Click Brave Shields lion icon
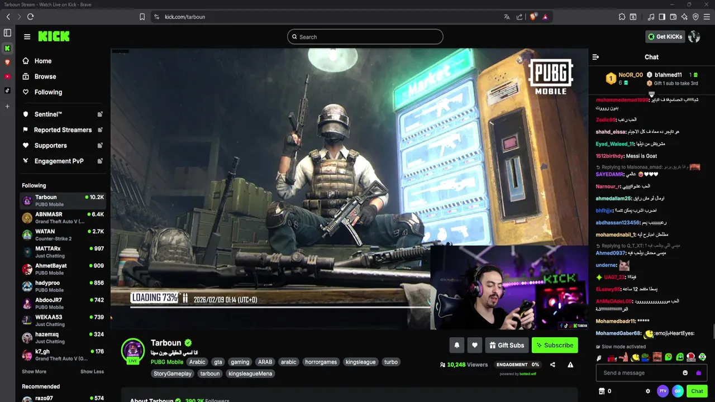 [x=533, y=17]
